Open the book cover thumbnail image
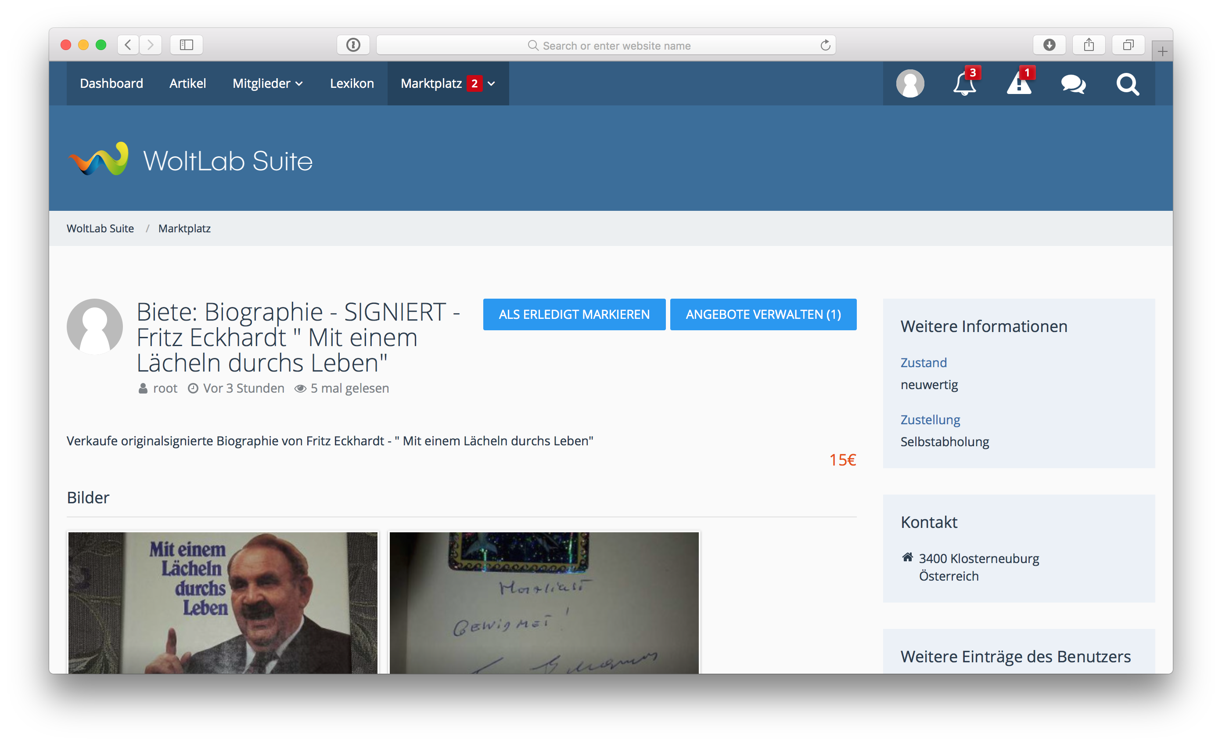 point(223,602)
